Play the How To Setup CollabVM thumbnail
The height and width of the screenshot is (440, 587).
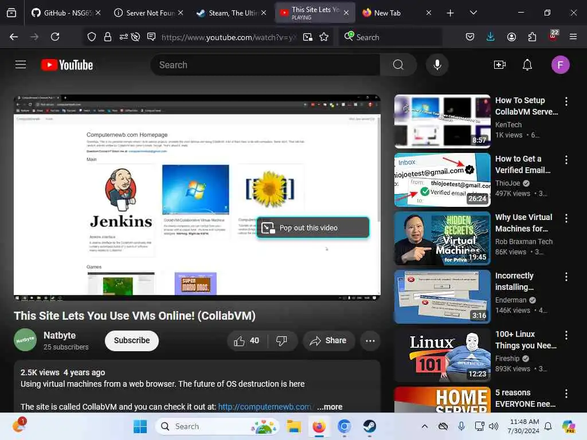(x=442, y=121)
